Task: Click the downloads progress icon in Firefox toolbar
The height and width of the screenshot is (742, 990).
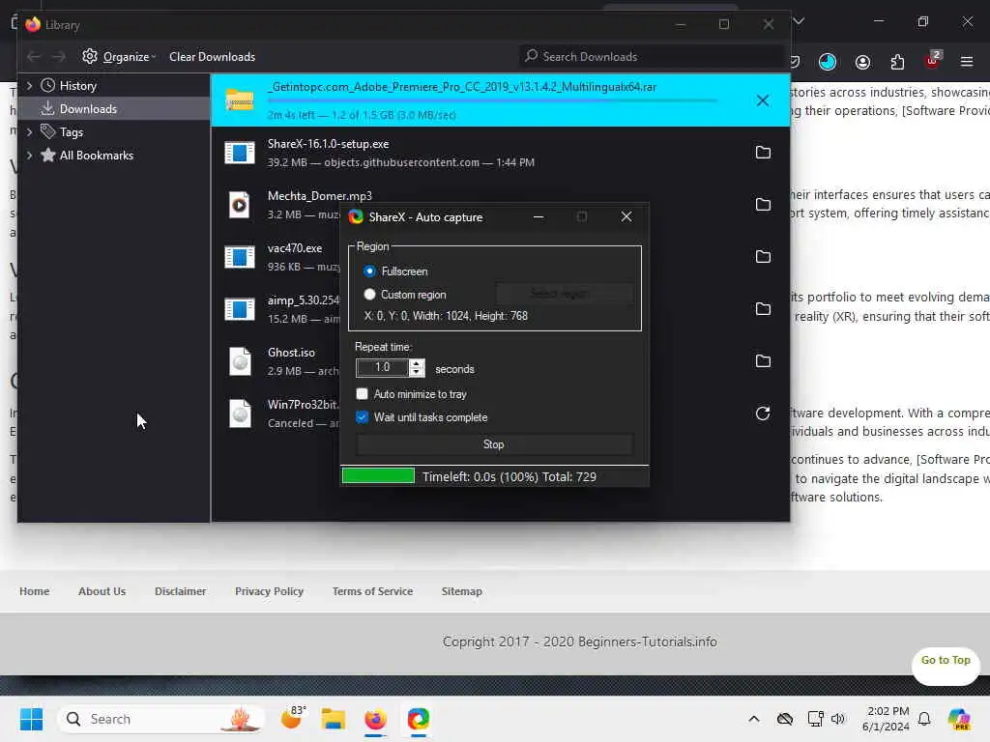Action: (828, 62)
